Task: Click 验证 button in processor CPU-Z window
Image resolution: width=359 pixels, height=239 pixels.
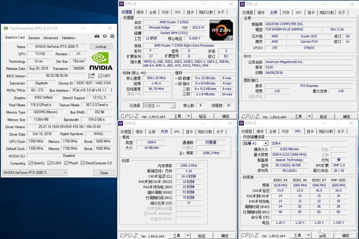Action: (x=202, y=116)
